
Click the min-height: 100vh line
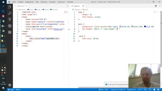click(100, 29)
